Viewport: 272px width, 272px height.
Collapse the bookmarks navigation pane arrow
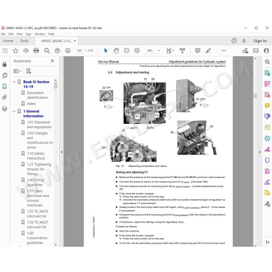pos(61,152)
